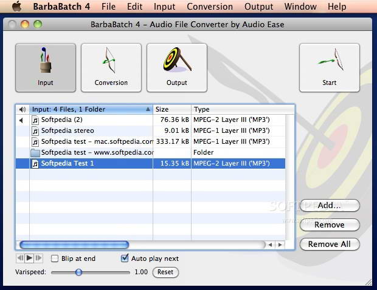Viewport: 377px width, 290px height.
Task: Click the Size column header
Action: (x=172, y=109)
